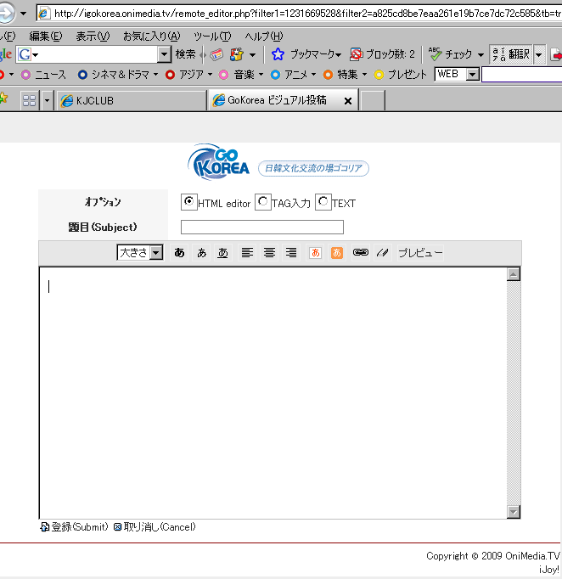Select the TAG入力 radio option
This screenshot has height=579, width=562.
pyautogui.click(x=262, y=202)
